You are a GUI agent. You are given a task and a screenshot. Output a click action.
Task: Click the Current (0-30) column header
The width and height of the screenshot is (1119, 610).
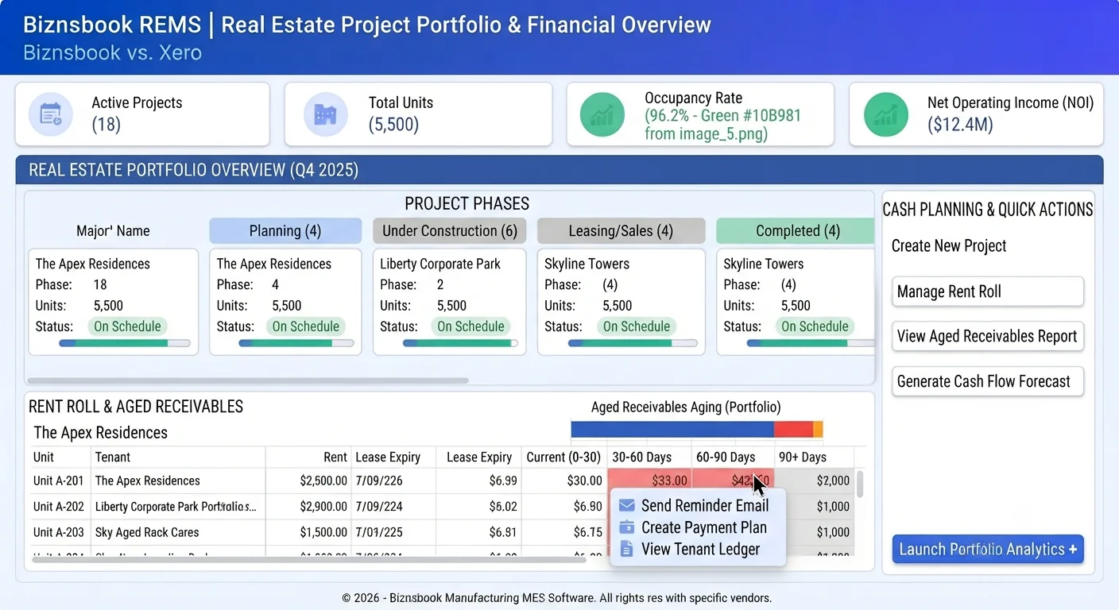click(x=563, y=457)
